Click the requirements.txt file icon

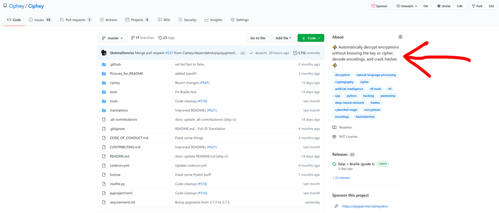click(103, 203)
